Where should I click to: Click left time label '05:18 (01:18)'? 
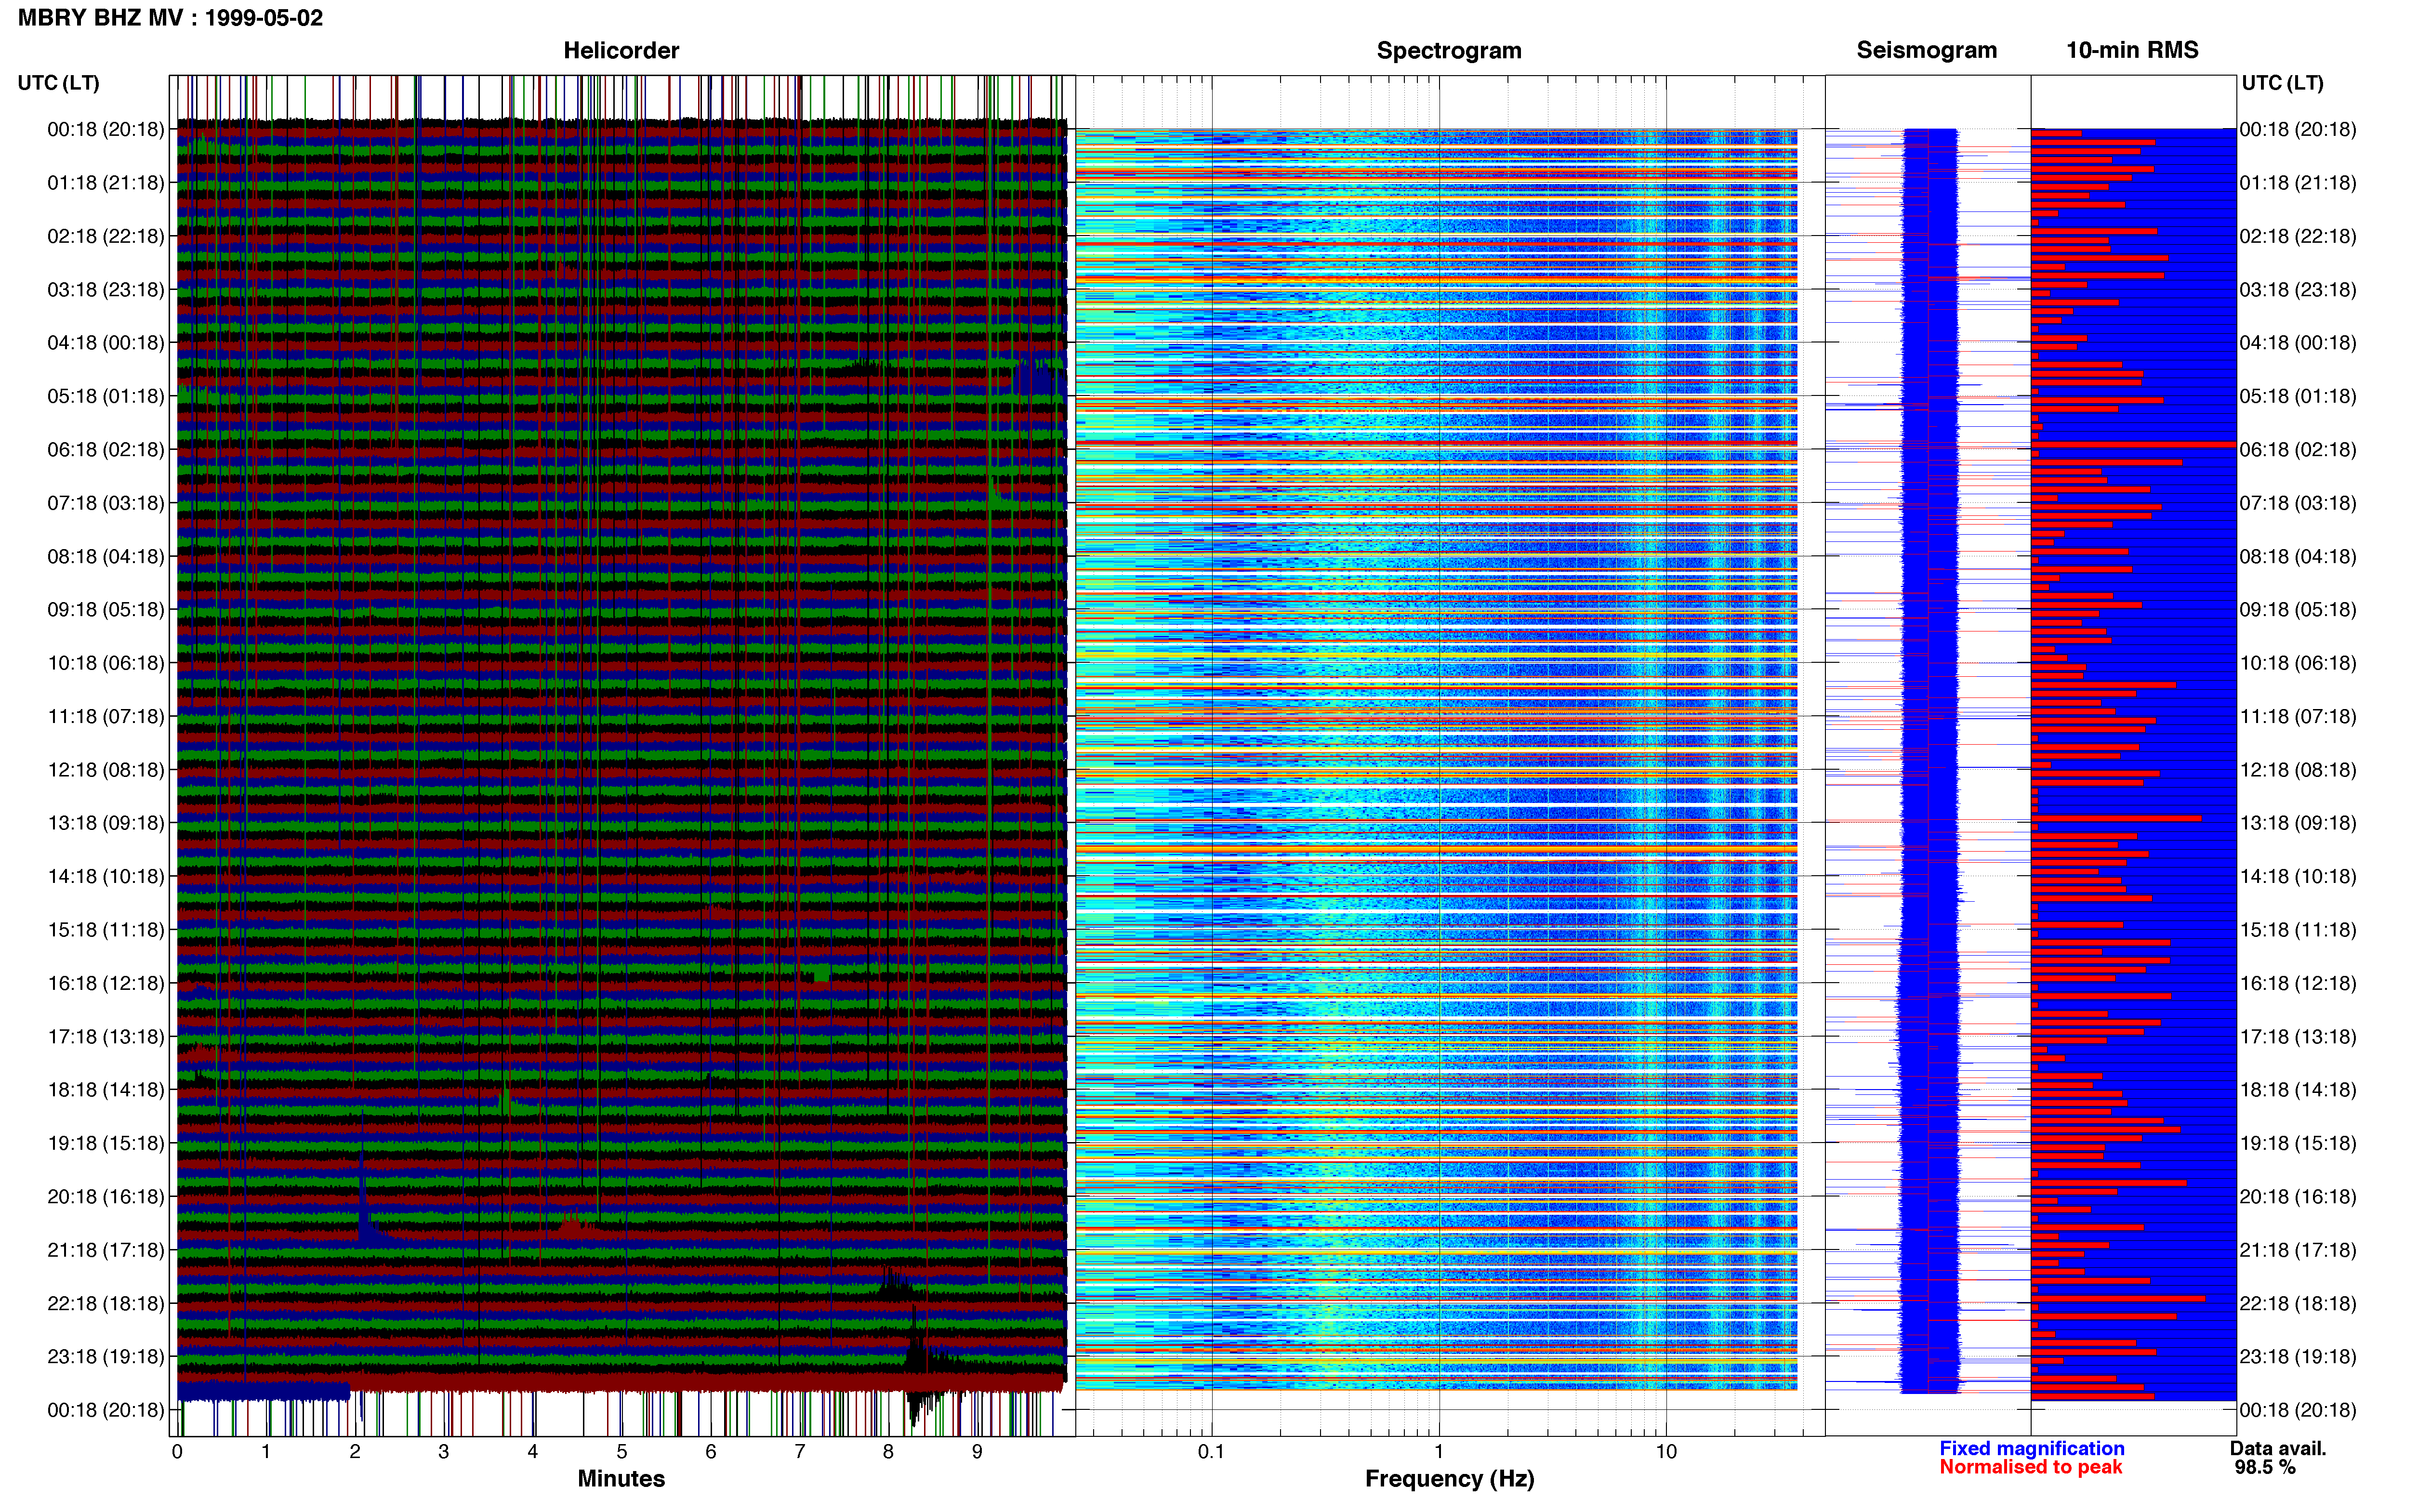click(106, 396)
